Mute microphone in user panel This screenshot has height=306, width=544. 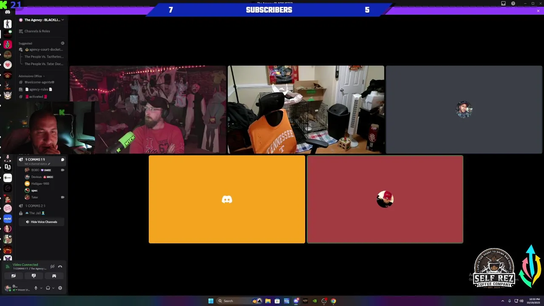pyautogui.click(x=36, y=288)
